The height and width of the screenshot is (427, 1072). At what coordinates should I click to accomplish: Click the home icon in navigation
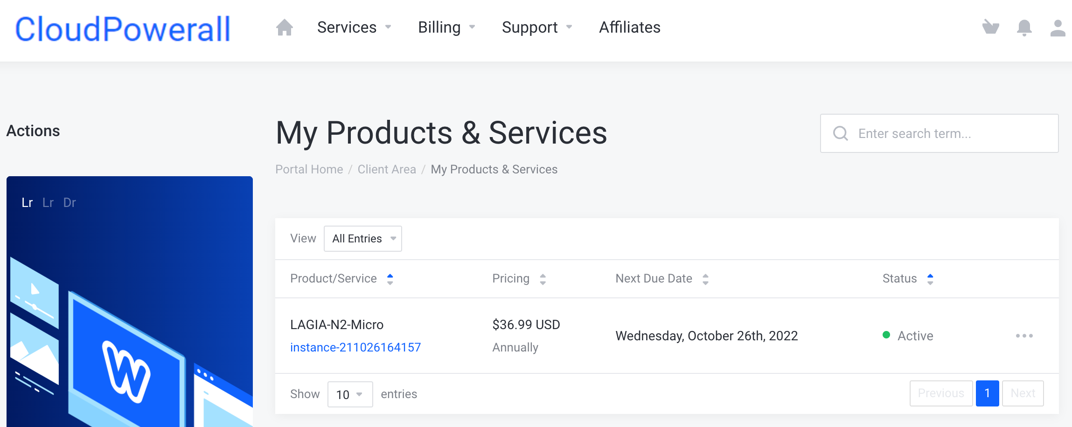pyautogui.click(x=284, y=28)
